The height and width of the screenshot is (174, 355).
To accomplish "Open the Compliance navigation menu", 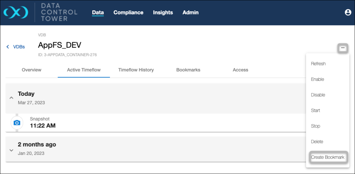I will click(x=128, y=13).
